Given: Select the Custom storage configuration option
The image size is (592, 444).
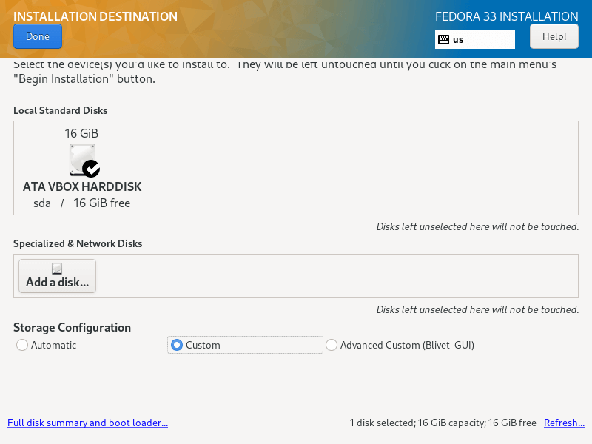Looking at the screenshot, I should coord(245,345).
